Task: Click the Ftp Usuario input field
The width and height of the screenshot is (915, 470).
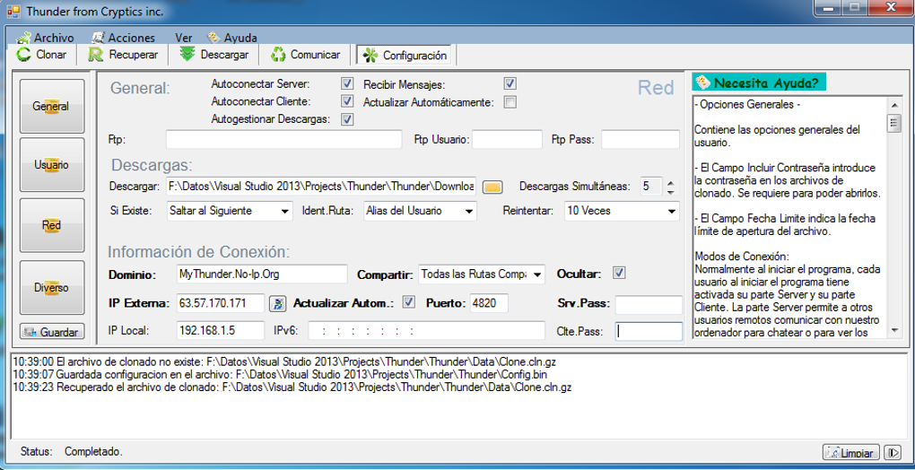Action: [x=507, y=140]
